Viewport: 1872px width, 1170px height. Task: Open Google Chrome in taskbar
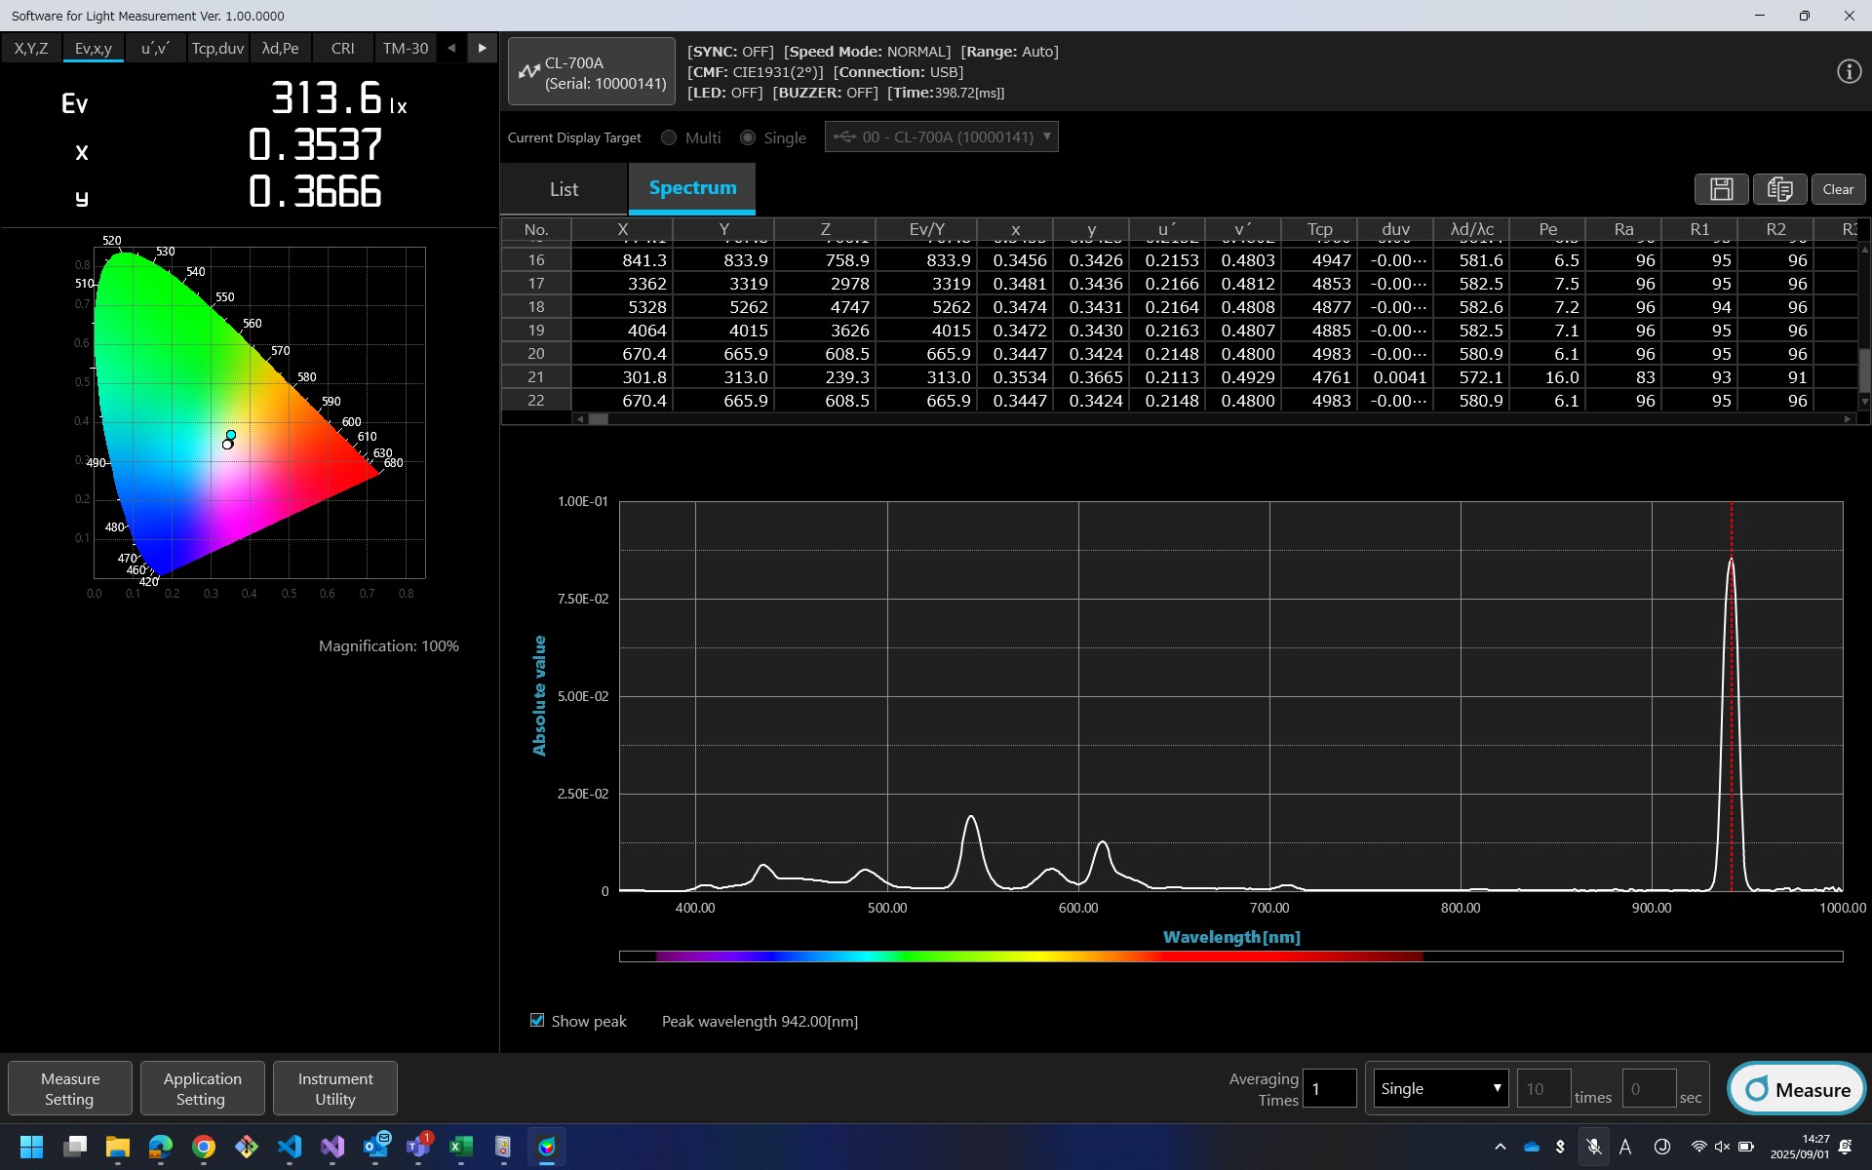click(204, 1147)
